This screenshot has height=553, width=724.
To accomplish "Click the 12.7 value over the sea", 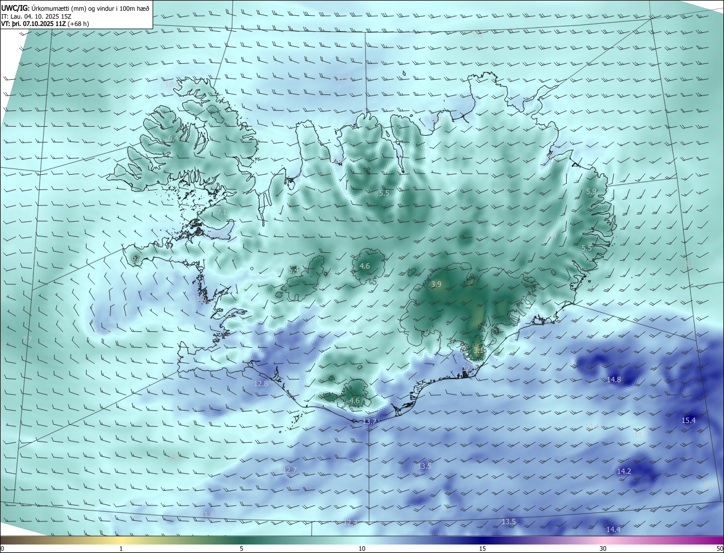I will 289,470.
